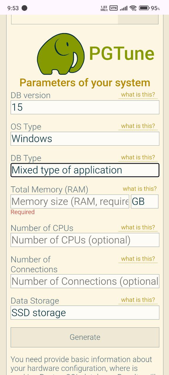Open "what is this?" for Data Storage

(x=138, y=300)
